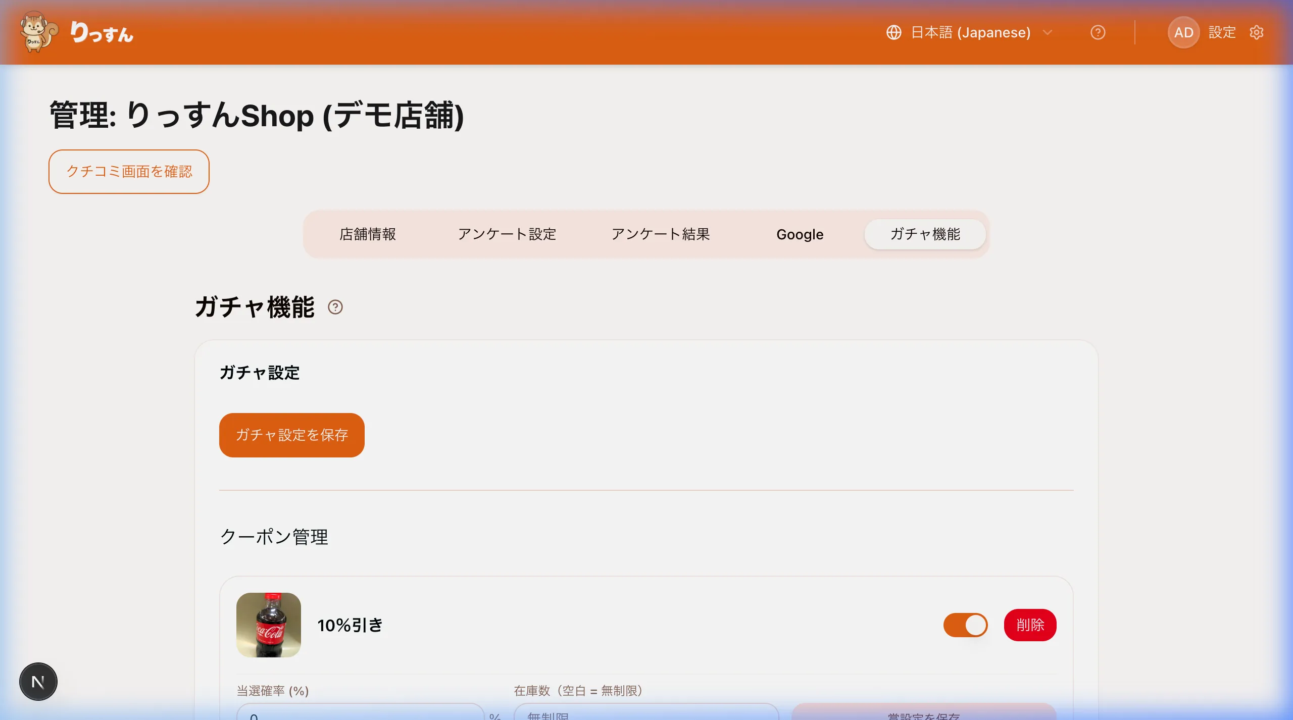
Task: Save gacha settings with ガチャ設定を保存
Action: tap(291, 435)
